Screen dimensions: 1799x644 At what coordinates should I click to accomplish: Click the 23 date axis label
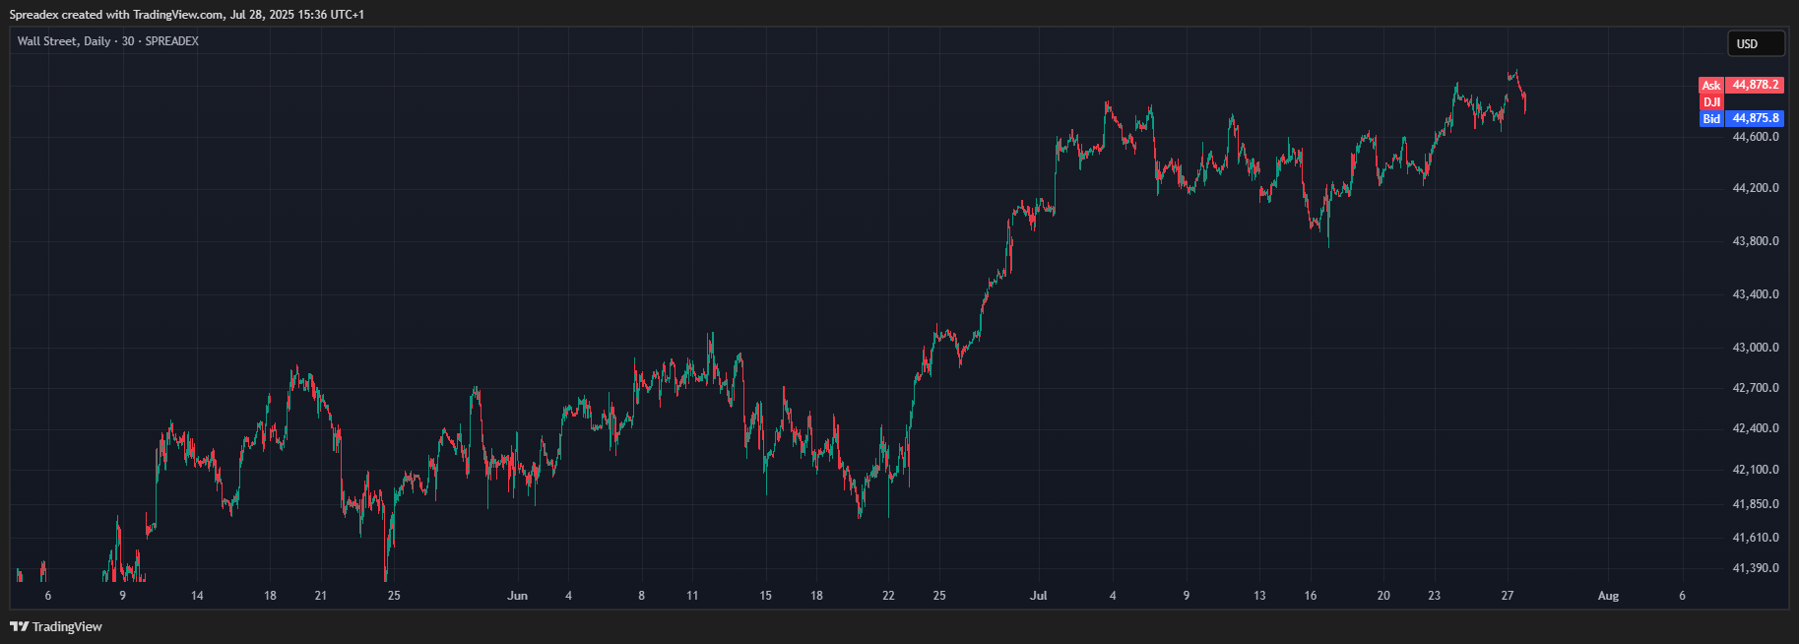point(1435,596)
